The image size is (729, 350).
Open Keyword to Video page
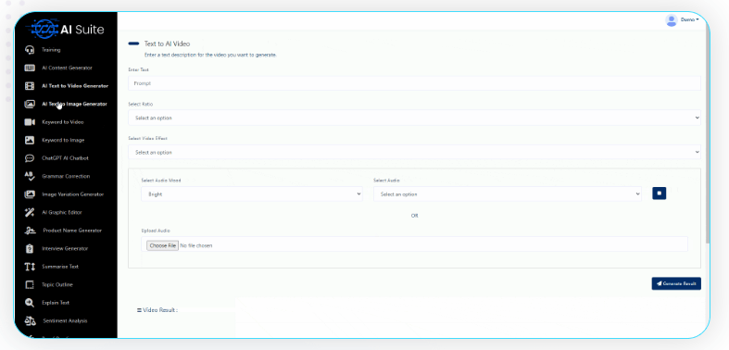(x=63, y=122)
